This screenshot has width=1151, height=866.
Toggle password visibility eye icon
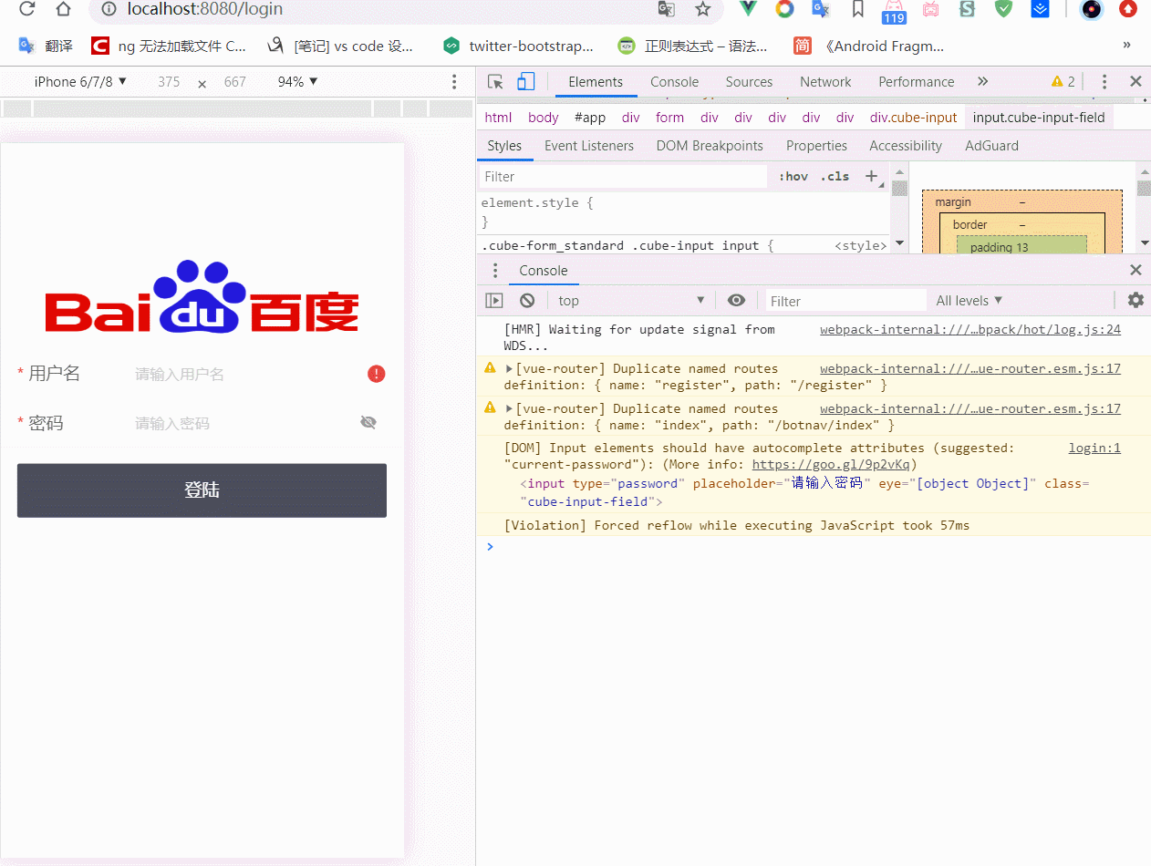pos(368,422)
